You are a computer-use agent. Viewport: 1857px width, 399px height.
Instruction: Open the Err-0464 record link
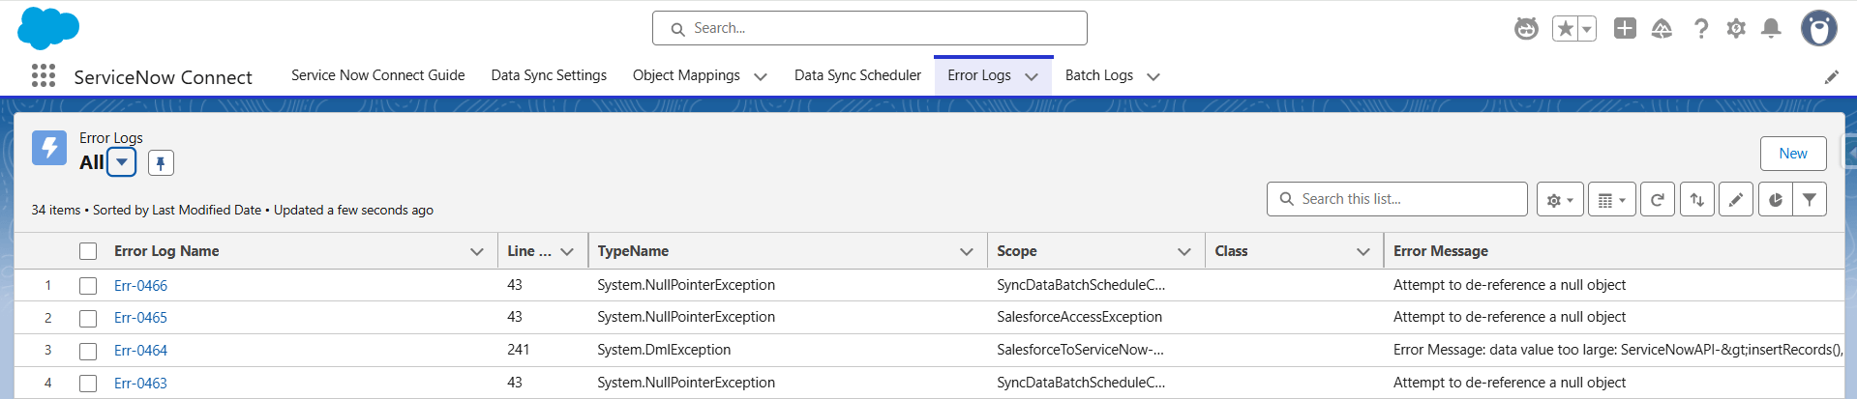tap(140, 351)
